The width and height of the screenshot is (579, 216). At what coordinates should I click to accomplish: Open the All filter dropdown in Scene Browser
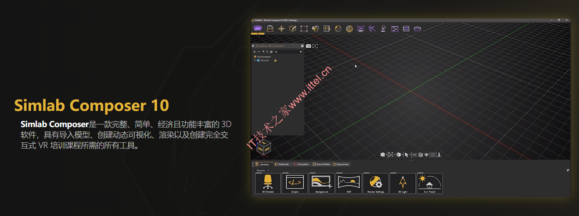tap(288, 52)
